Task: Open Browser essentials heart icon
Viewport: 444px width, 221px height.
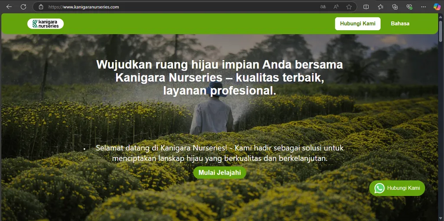Action: point(409,7)
